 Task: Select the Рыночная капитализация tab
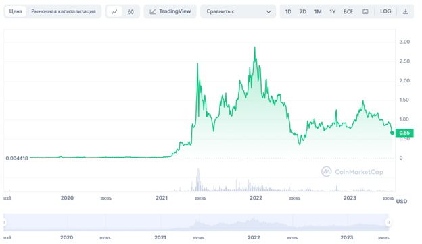(x=64, y=11)
